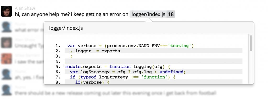The width and height of the screenshot is (268, 99).
Task: Click line number 18 badge
Action: click(171, 15)
